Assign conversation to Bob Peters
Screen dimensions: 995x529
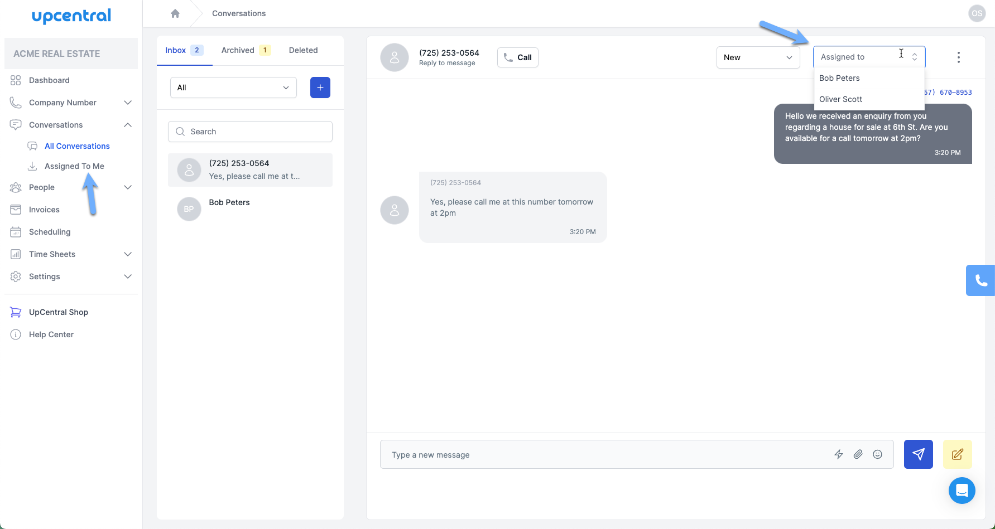point(839,78)
